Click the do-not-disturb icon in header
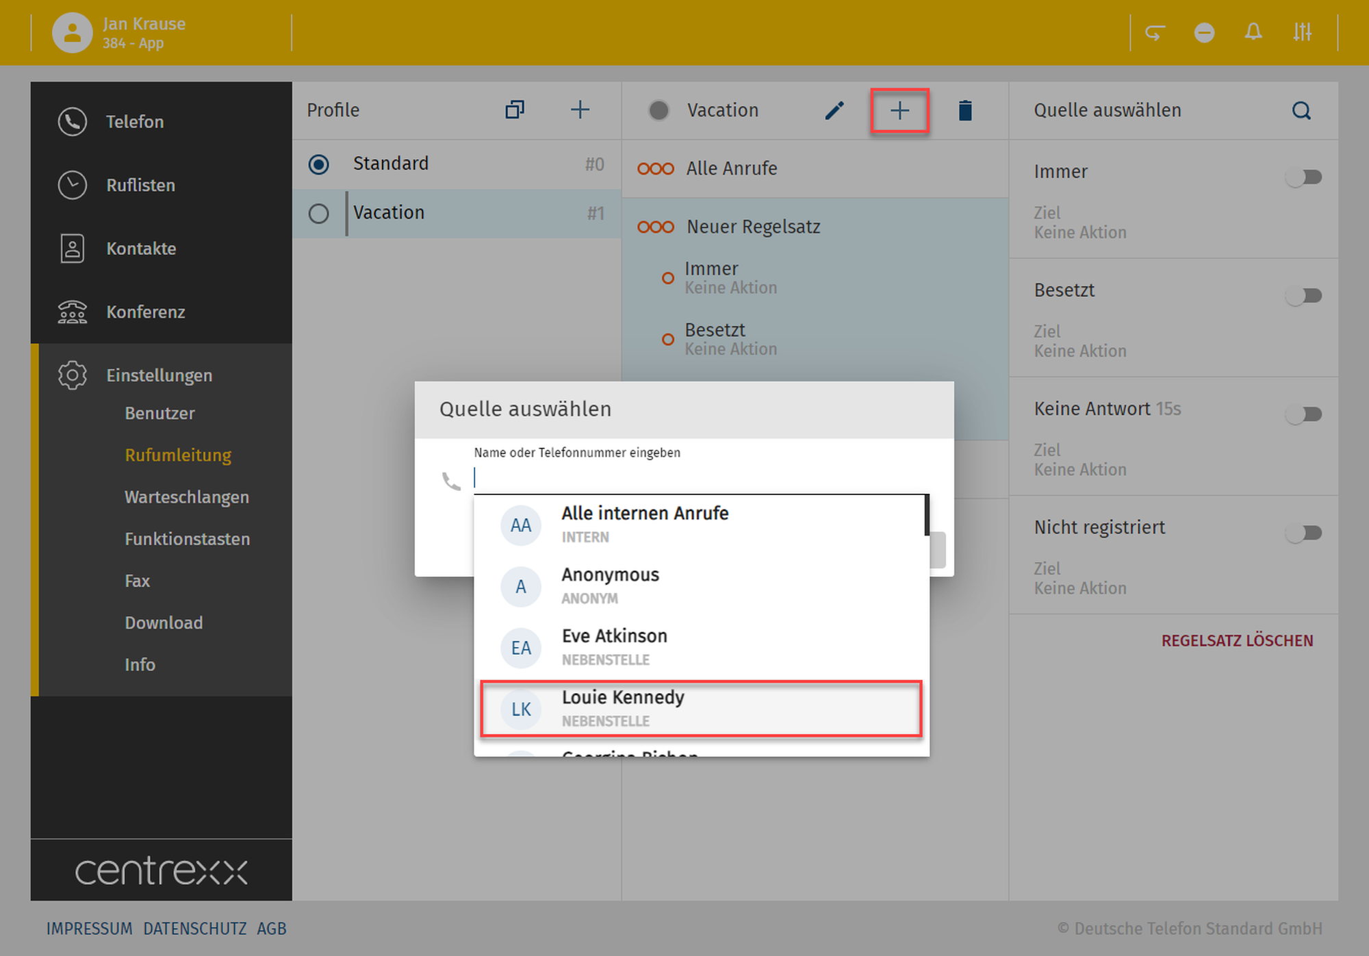Screen dimensions: 1369x956 pos(1204,32)
